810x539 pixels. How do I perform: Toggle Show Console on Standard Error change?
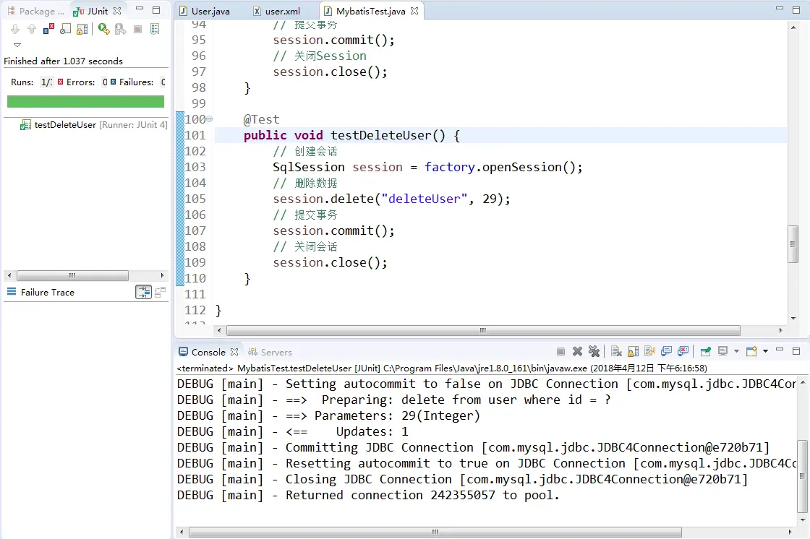tap(683, 352)
